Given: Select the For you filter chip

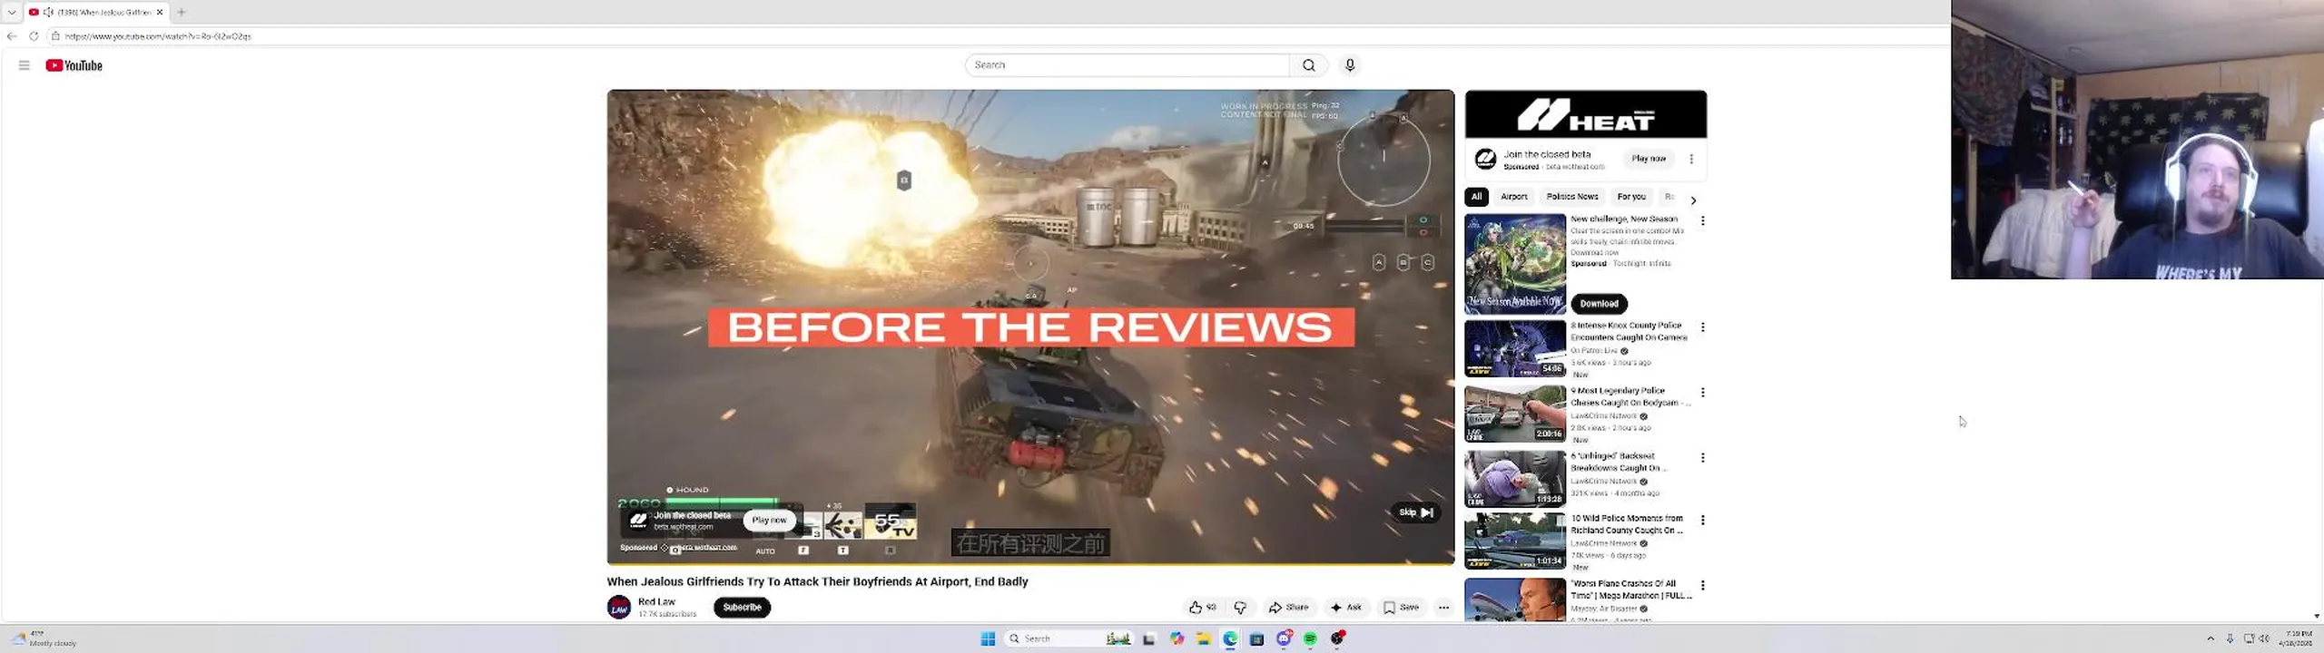Looking at the screenshot, I should pos(1630,197).
